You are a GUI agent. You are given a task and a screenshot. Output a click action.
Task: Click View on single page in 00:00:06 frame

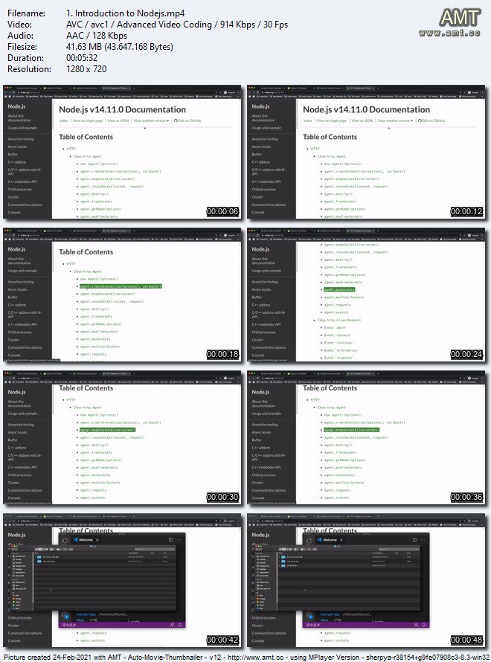(x=88, y=120)
